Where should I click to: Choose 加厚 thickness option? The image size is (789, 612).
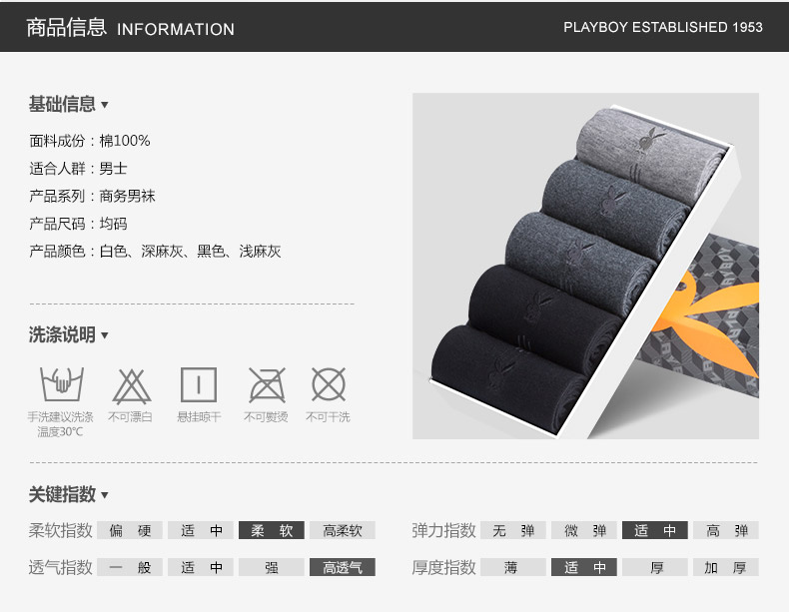726,567
